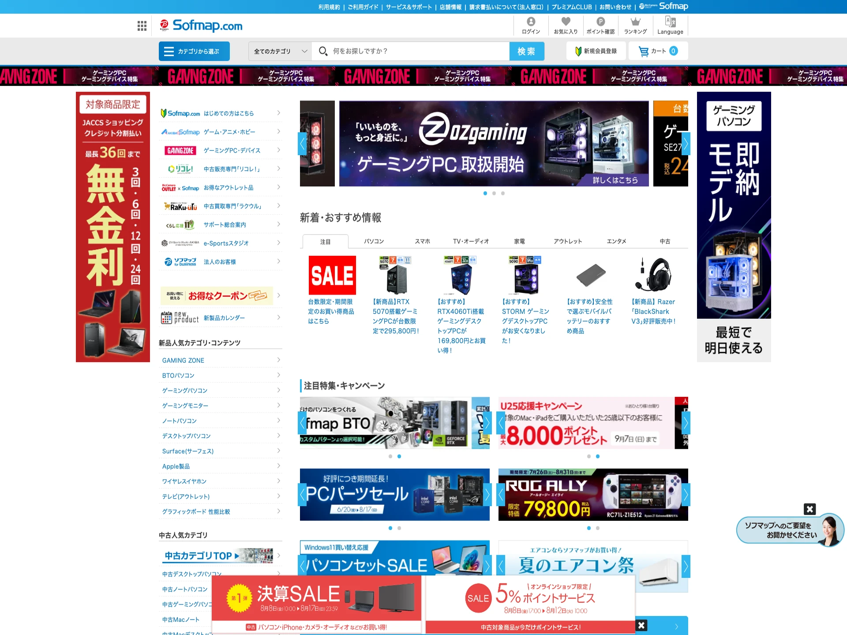Expand お得なアウトレット品 row chevron
Screen dimensions: 847x635
[279, 187]
